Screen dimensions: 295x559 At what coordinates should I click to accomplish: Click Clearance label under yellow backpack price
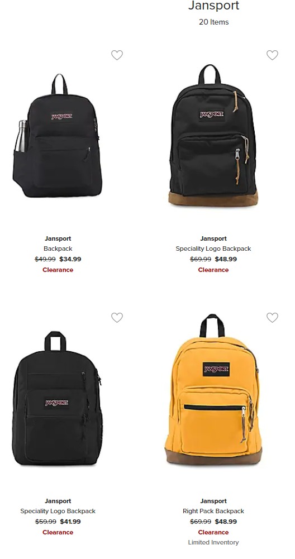click(x=213, y=532)
